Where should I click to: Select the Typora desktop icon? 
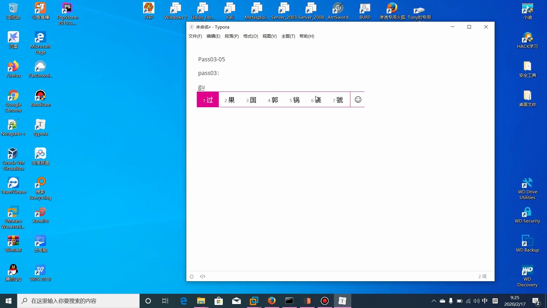click(x=40, y=127)
